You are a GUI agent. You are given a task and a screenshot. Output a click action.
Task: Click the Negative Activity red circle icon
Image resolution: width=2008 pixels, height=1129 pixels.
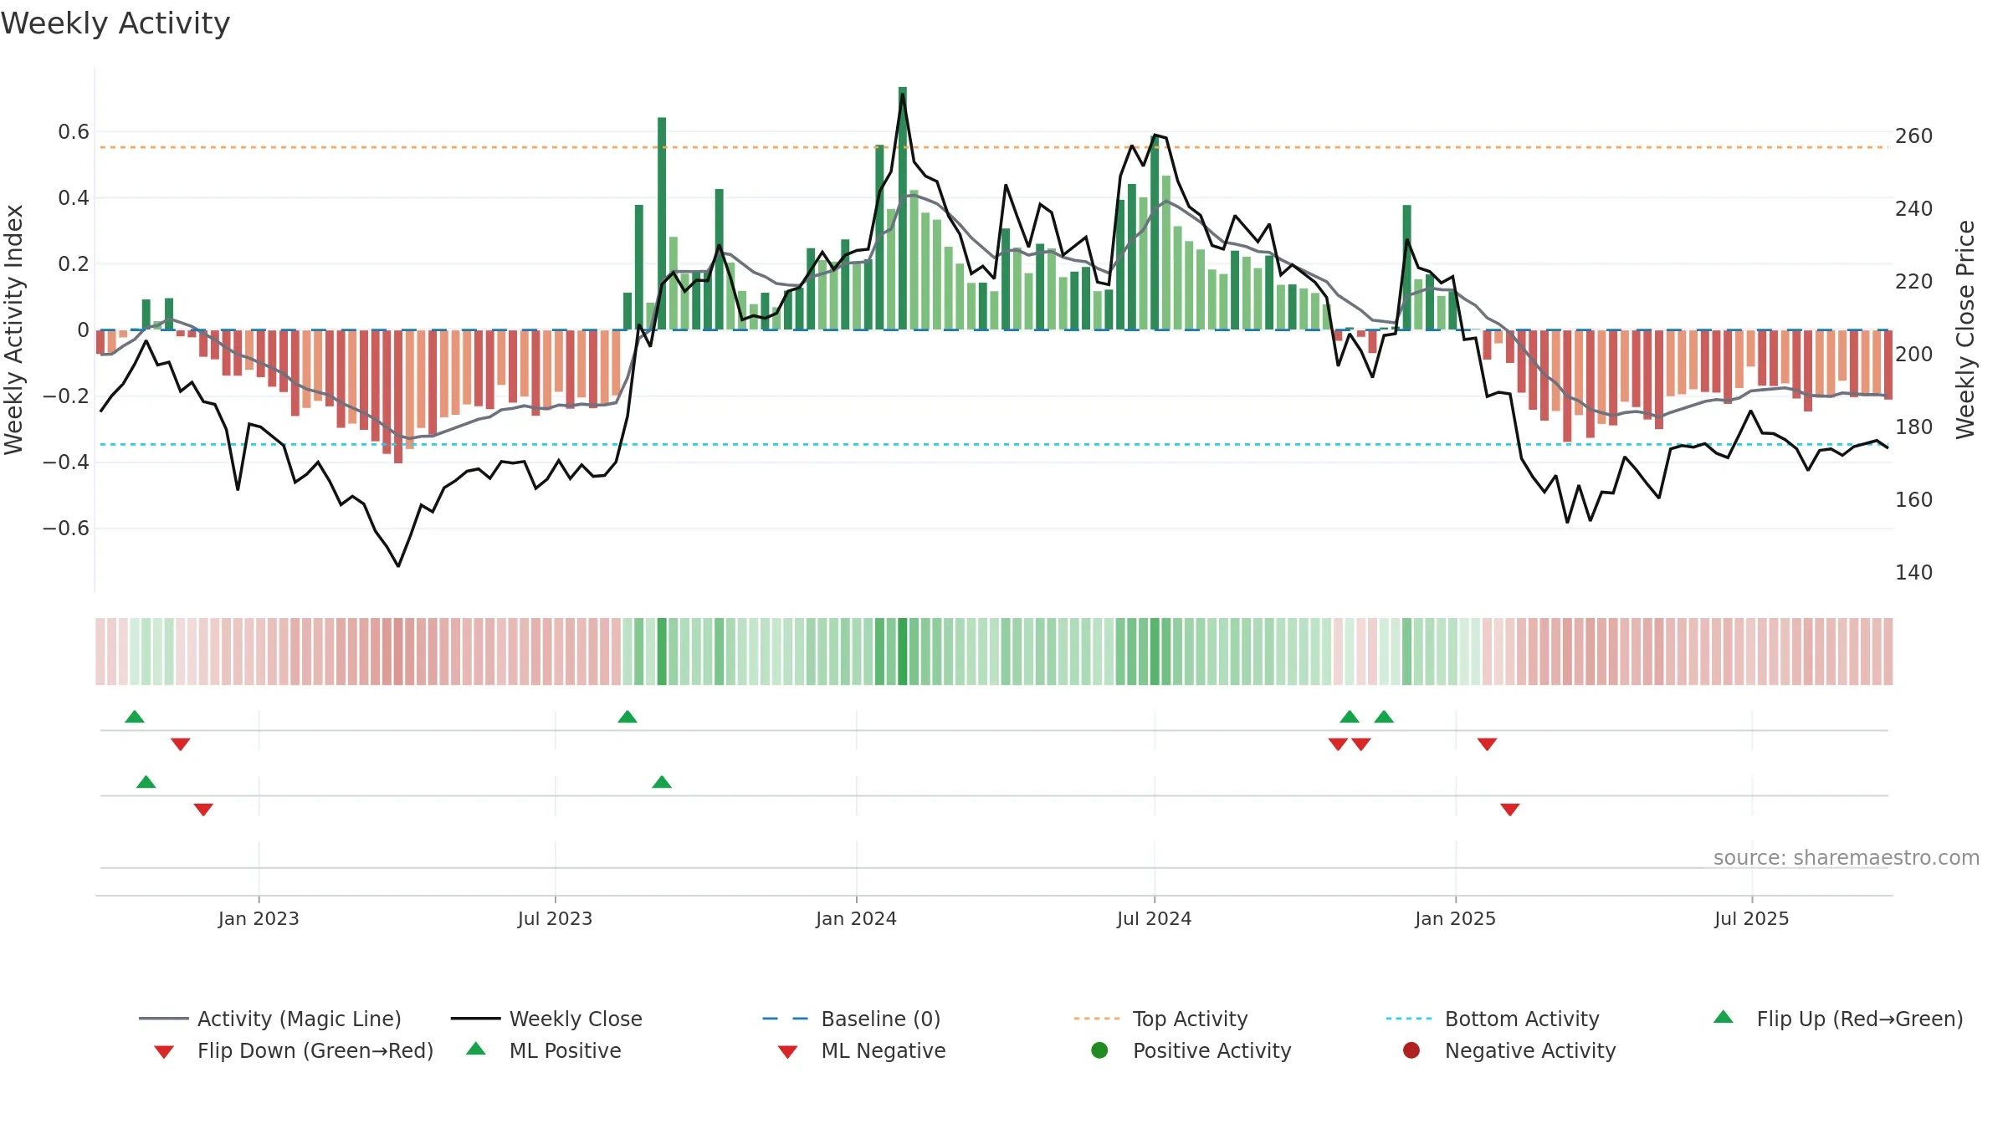point(1411,1050)
